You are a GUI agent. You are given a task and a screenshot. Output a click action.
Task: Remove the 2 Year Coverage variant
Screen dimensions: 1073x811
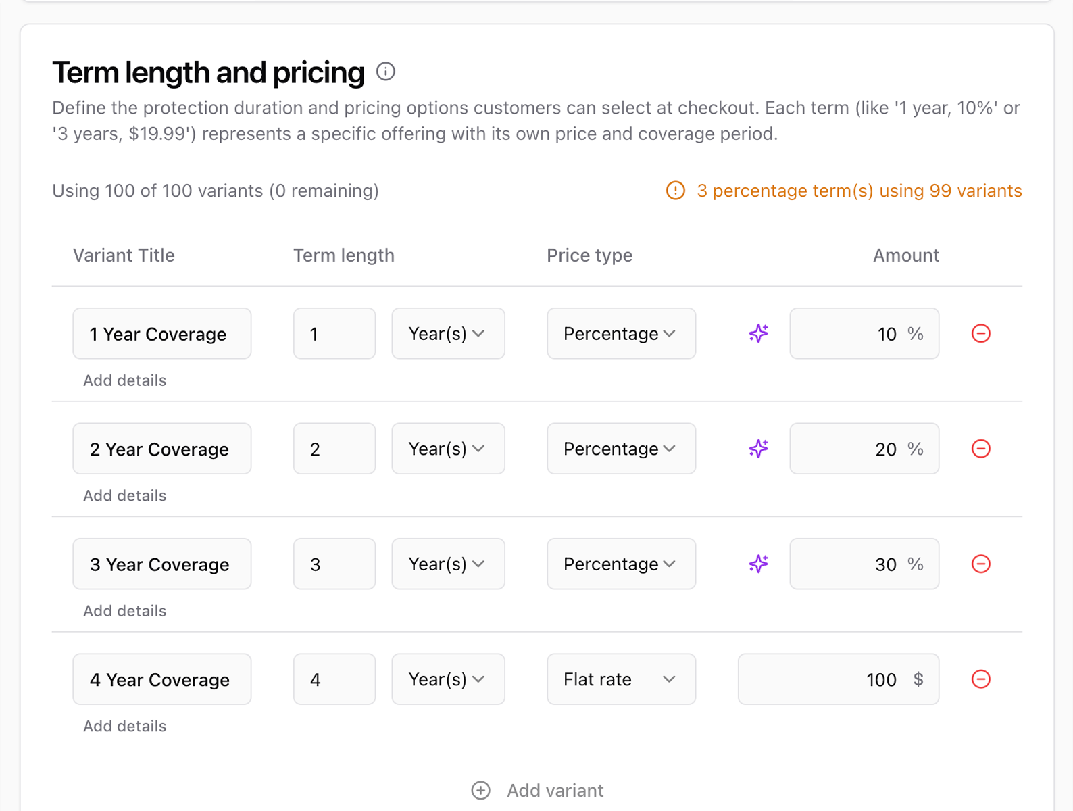point(980,449)
